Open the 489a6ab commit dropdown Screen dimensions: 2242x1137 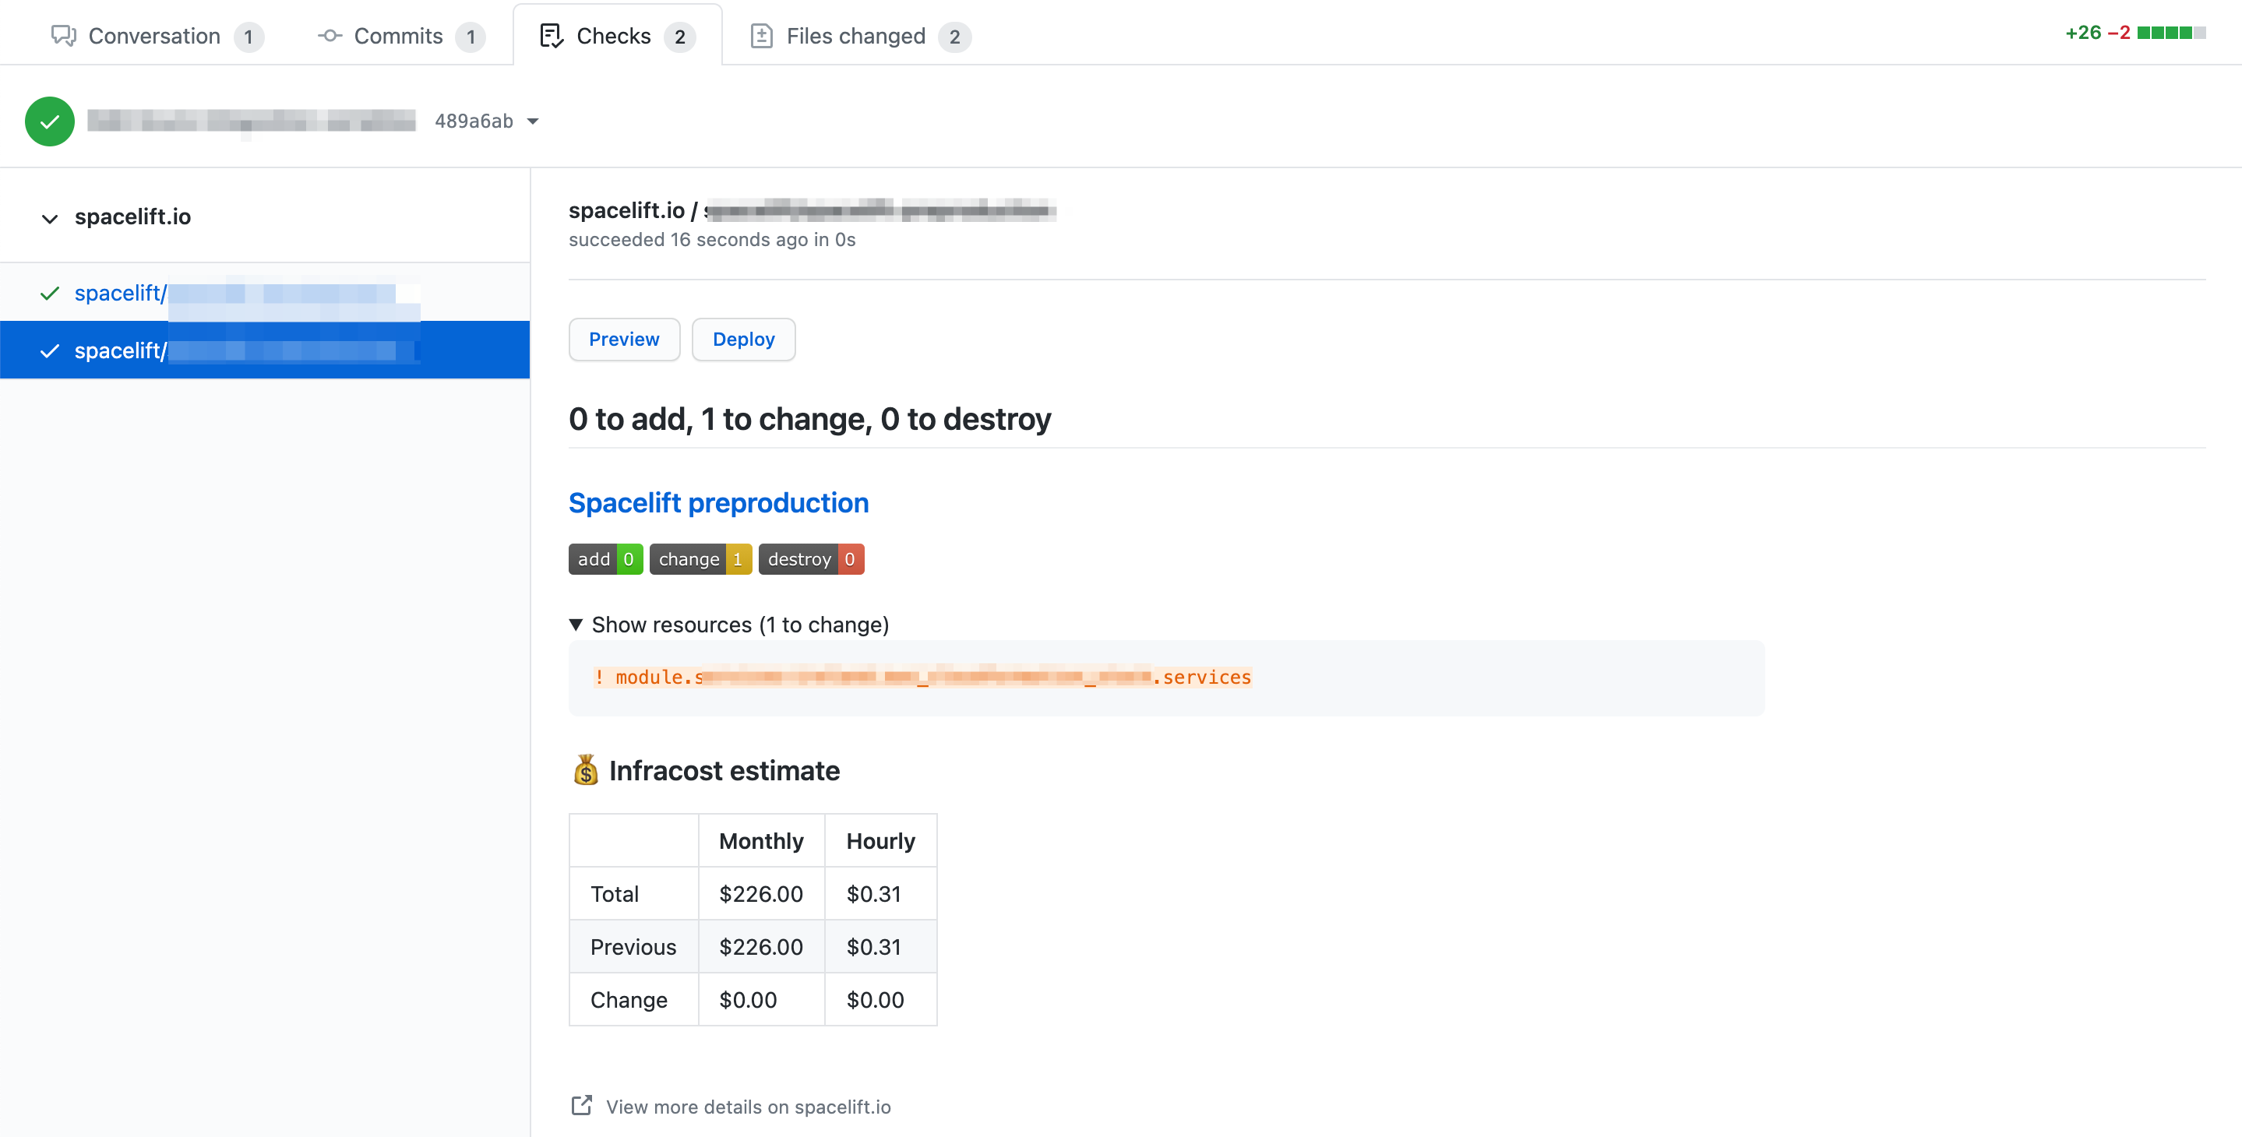point(533,121)
